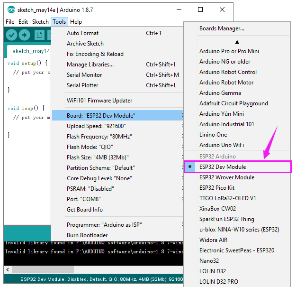The height and width of the screenshot is (287, 296).
Task: Select Burn Bootloader
Action: [x=118, y=235]
